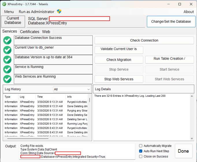The image size is (197, 162).
Task: Click the green checkmark beside Current User is db_owner
Action: [8, 50]
